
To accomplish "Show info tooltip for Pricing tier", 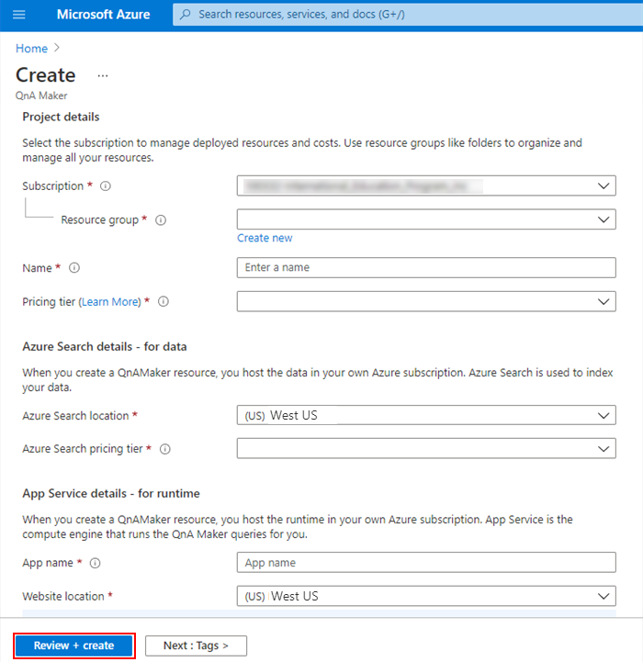I will (164, 301).
